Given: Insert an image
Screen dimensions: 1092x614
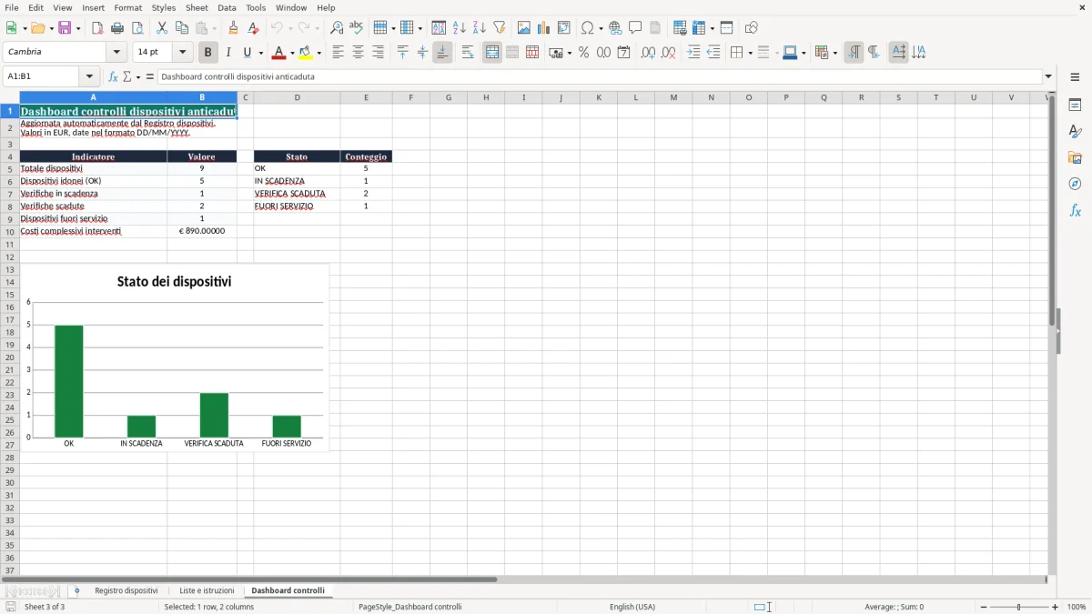Looking at the screenshot, I should [x=524, y=28].
